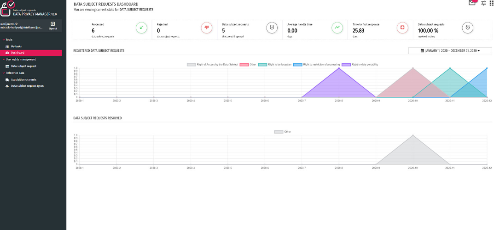The width and height of the screenshot is (494, 230).
Task: Open Data subject request page
Action: (x=23, y=66)
